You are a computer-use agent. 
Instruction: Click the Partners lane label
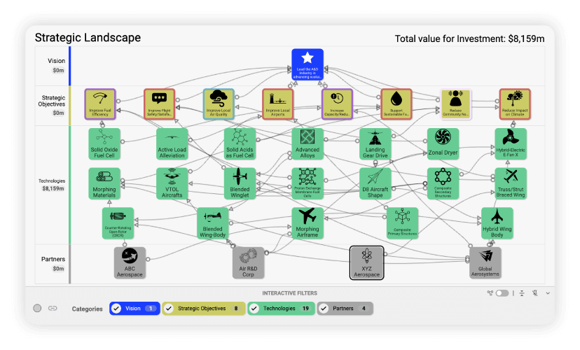(x=53, y=259)
